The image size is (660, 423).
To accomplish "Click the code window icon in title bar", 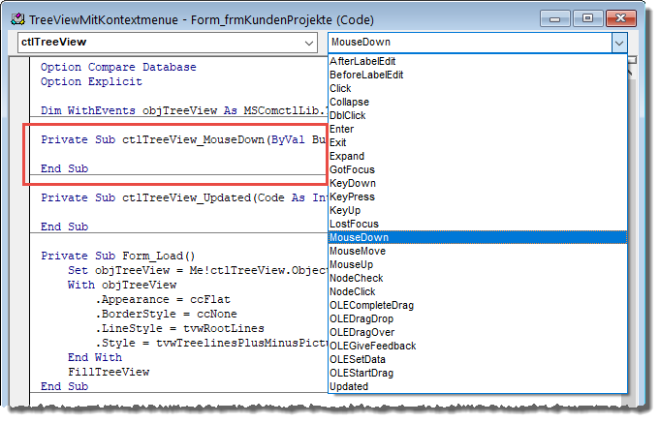I will tap(16, 16).
